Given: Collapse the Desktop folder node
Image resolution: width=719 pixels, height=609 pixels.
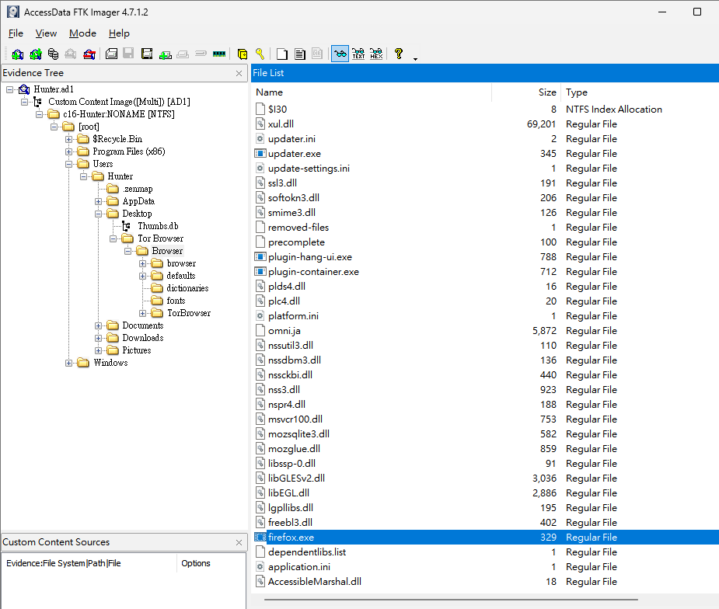Looking at the screenshot, I should coord(98,214).
